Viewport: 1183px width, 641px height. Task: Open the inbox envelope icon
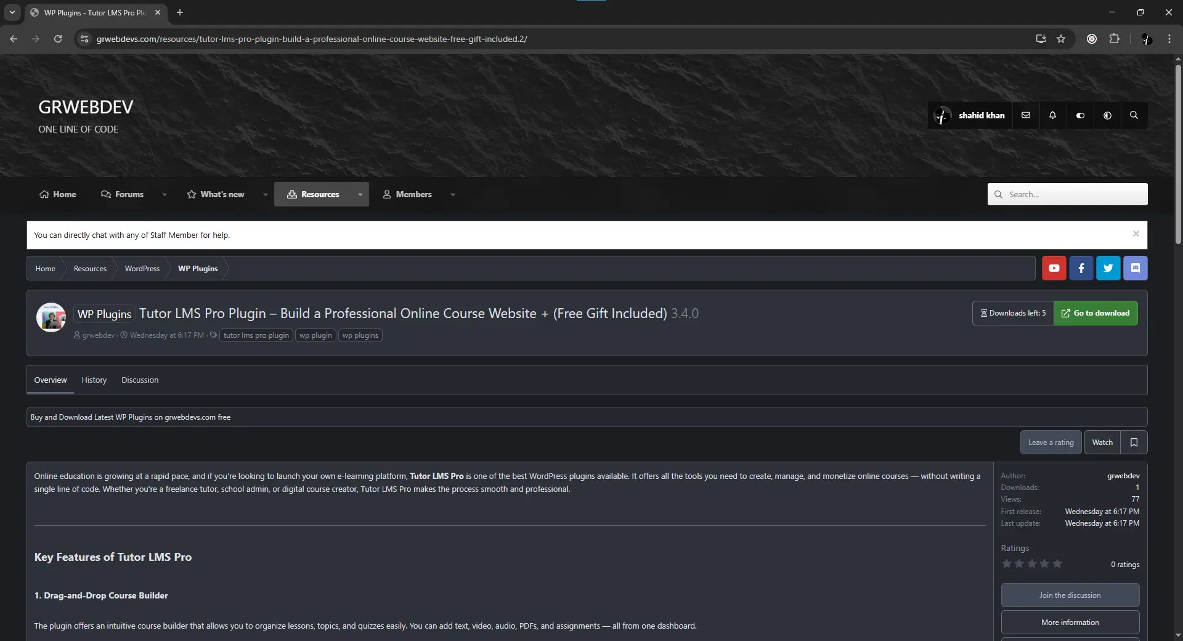1026,115
